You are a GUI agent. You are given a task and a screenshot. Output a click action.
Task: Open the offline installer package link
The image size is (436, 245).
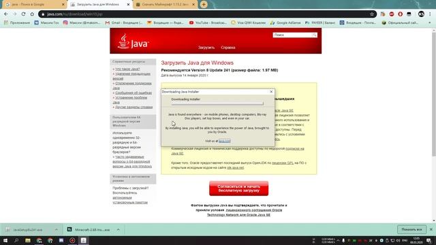click(x=130, y=200)
